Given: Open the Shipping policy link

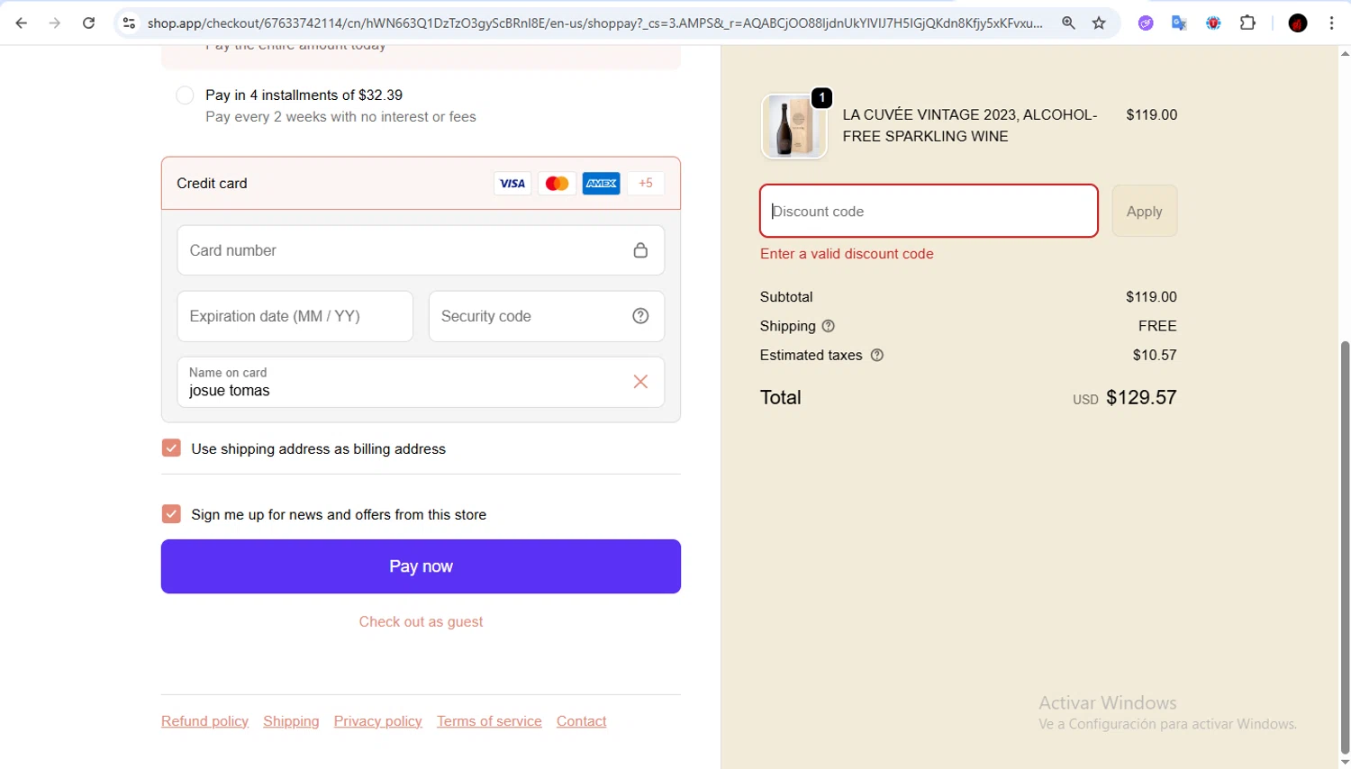Looking at the screenshot, I should point(291,721).
